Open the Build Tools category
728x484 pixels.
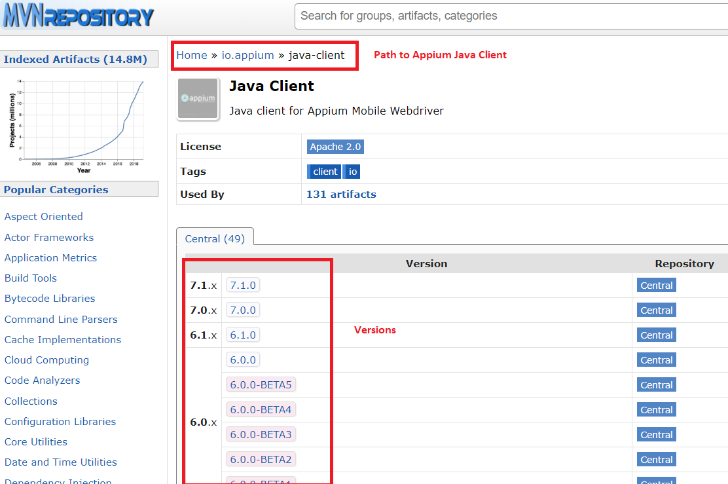pyautogui.click(x=31, y=278)
